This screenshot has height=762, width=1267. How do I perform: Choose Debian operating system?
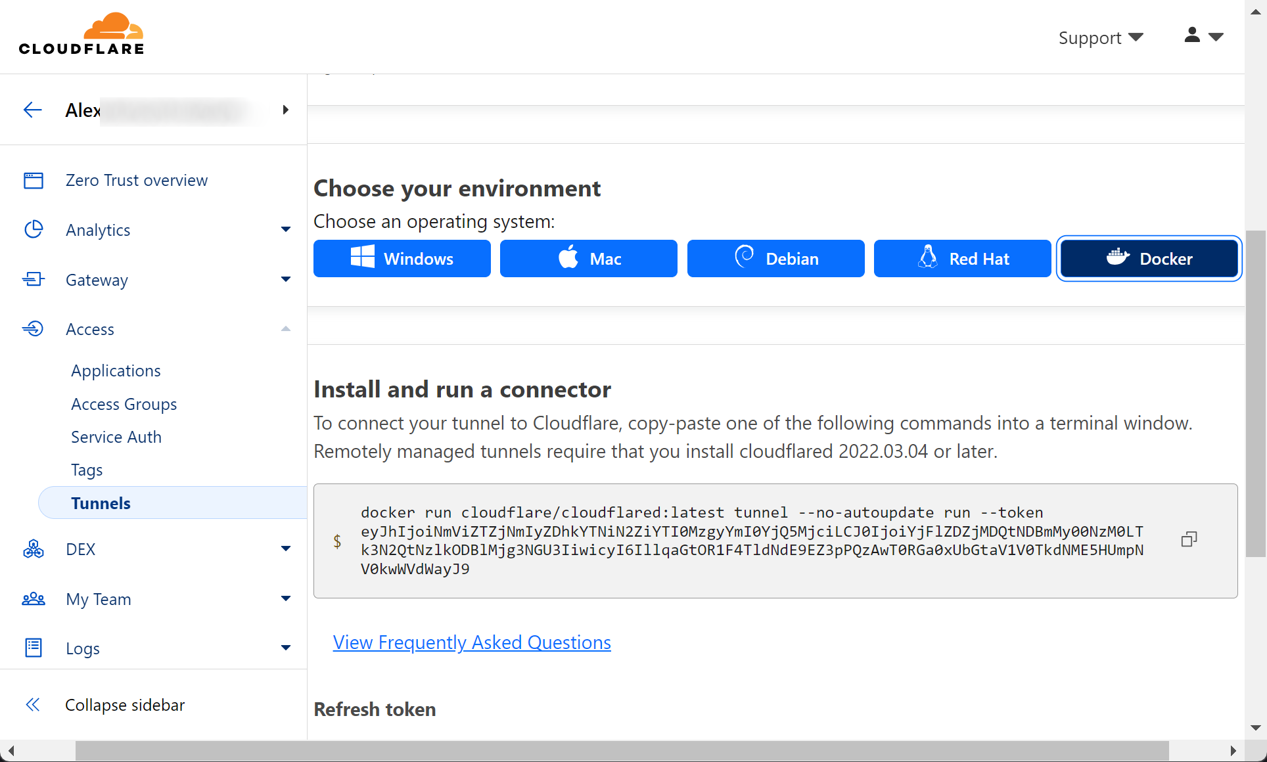pos(776,258)
